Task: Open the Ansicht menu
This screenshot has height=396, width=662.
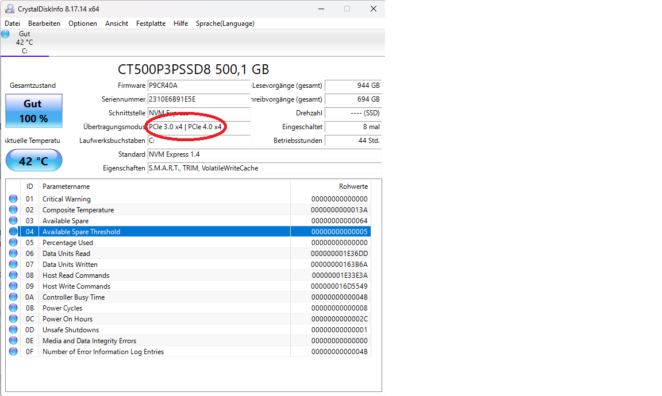Action: click(117, 24)
